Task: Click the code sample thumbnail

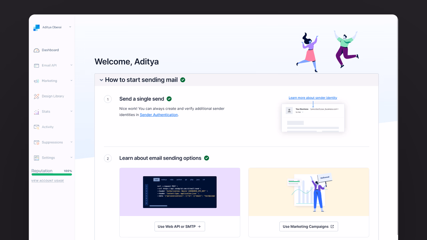Action: [x=180, y=192]
